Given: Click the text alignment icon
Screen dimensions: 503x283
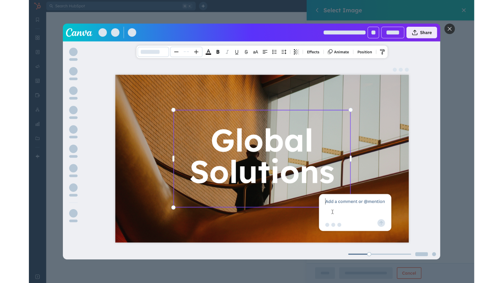Looking at the screenshot, I should (x=265, y=52).
